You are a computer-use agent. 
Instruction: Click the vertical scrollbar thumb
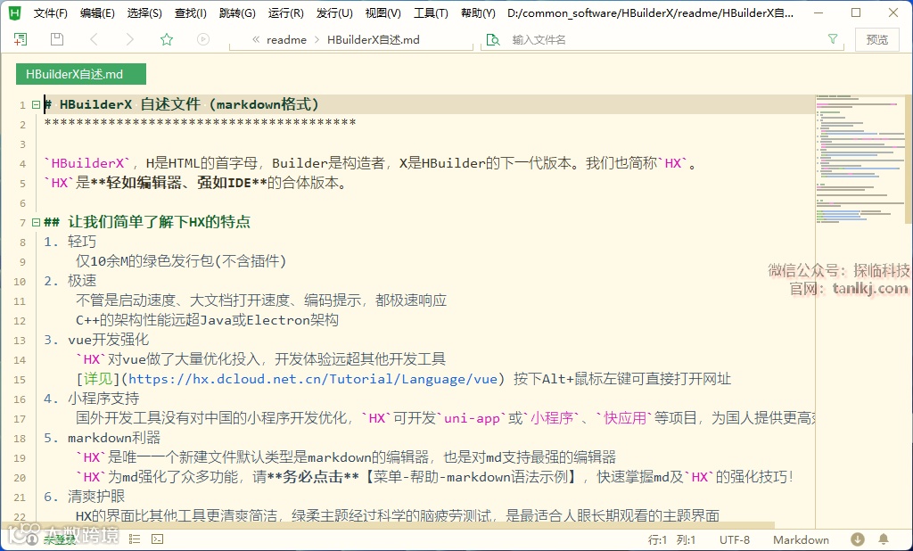[x=909, y=159]
